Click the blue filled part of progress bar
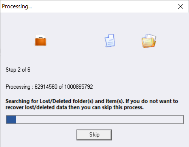 pyautogui.click(x=11, y=119)
